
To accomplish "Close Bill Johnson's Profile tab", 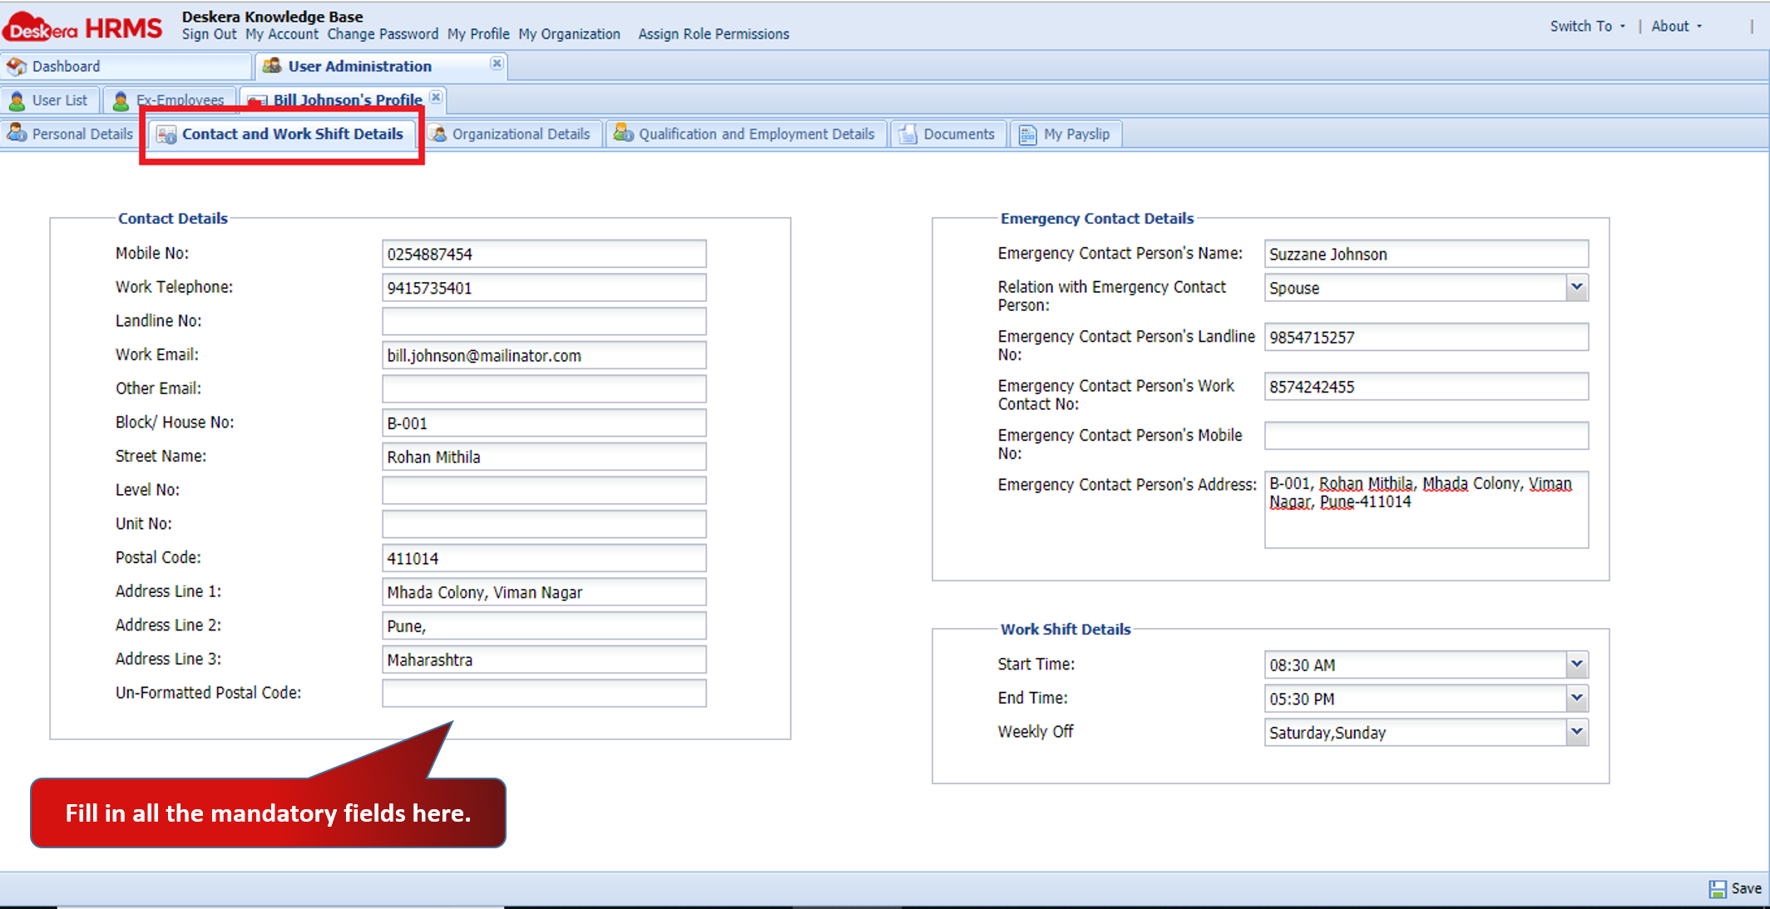I will point(436,97).
